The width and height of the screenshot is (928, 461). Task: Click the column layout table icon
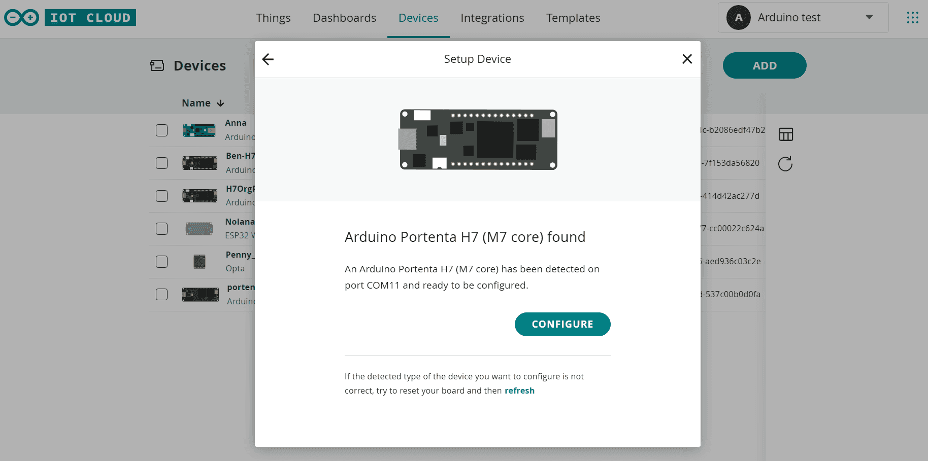pyautogui.click(x=785, y=134)
